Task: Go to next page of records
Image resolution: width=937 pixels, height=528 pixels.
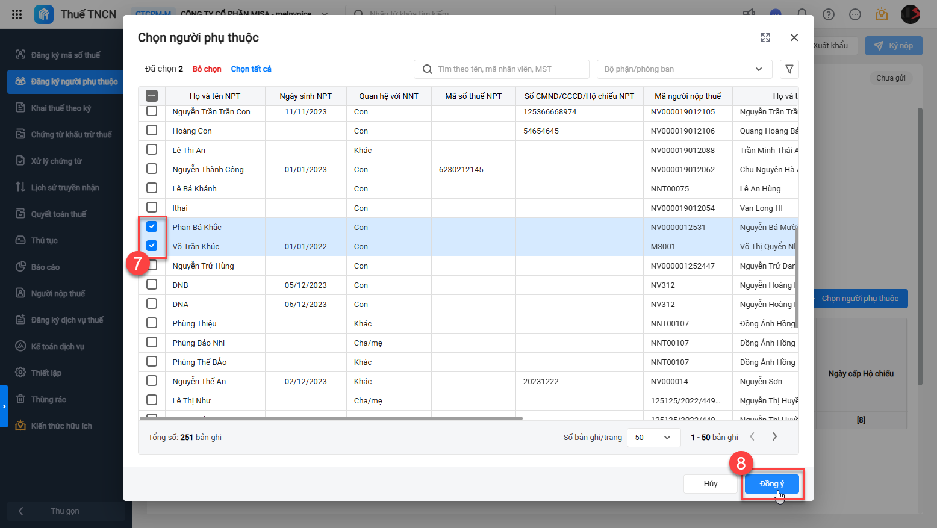Action: [774, 437]
